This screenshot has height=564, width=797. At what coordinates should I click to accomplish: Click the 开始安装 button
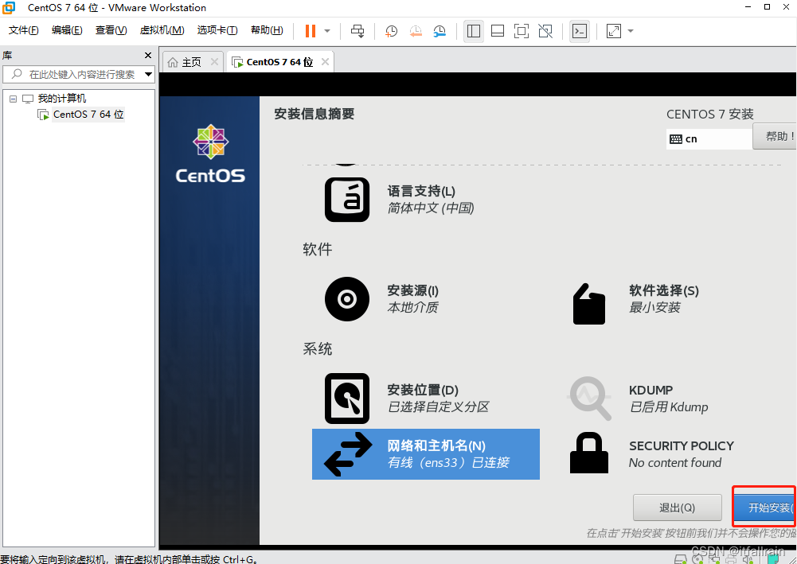point(765,508)
